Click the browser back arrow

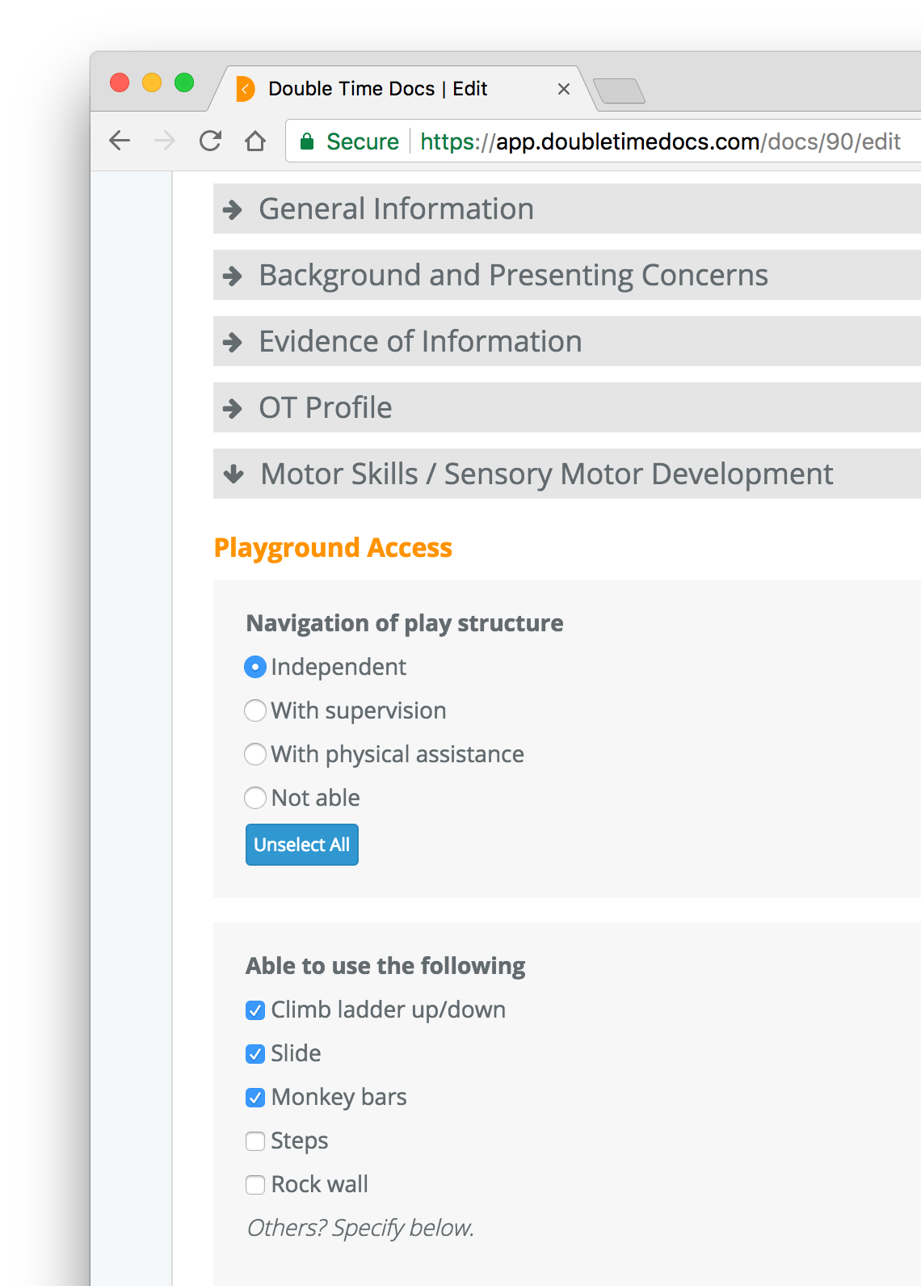(x=120, y=141)
